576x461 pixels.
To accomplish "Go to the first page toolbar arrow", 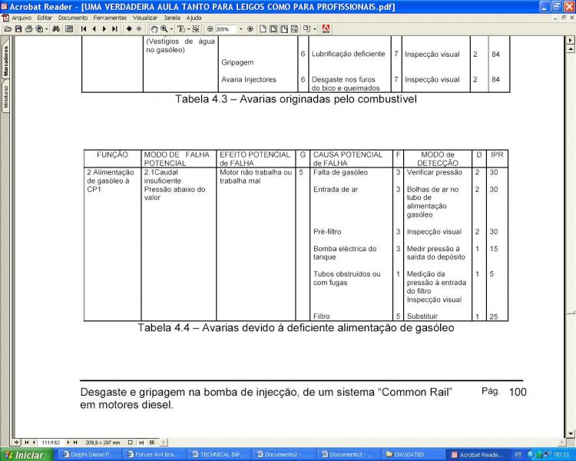I will pyautogui.click(x=84, y=29).
